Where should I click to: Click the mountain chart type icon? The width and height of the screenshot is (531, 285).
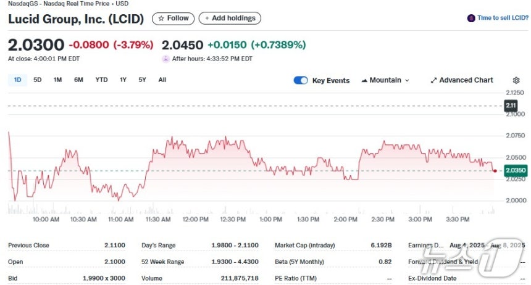364,81
